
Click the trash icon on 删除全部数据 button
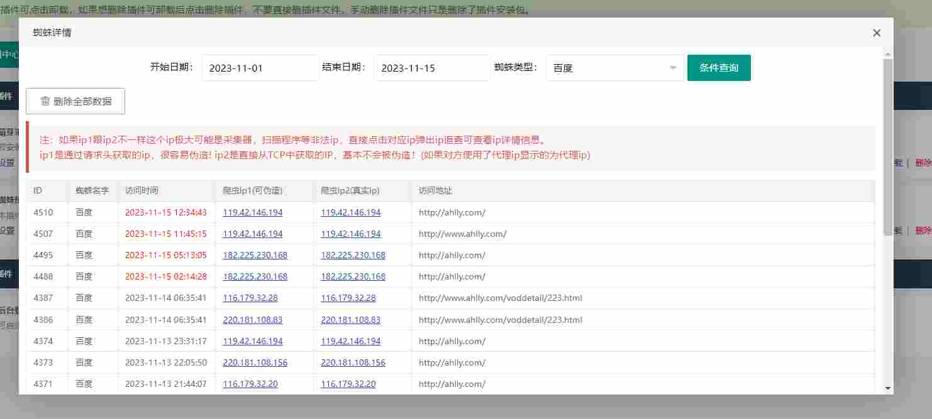pyautogui.click(x=44, y=101)
